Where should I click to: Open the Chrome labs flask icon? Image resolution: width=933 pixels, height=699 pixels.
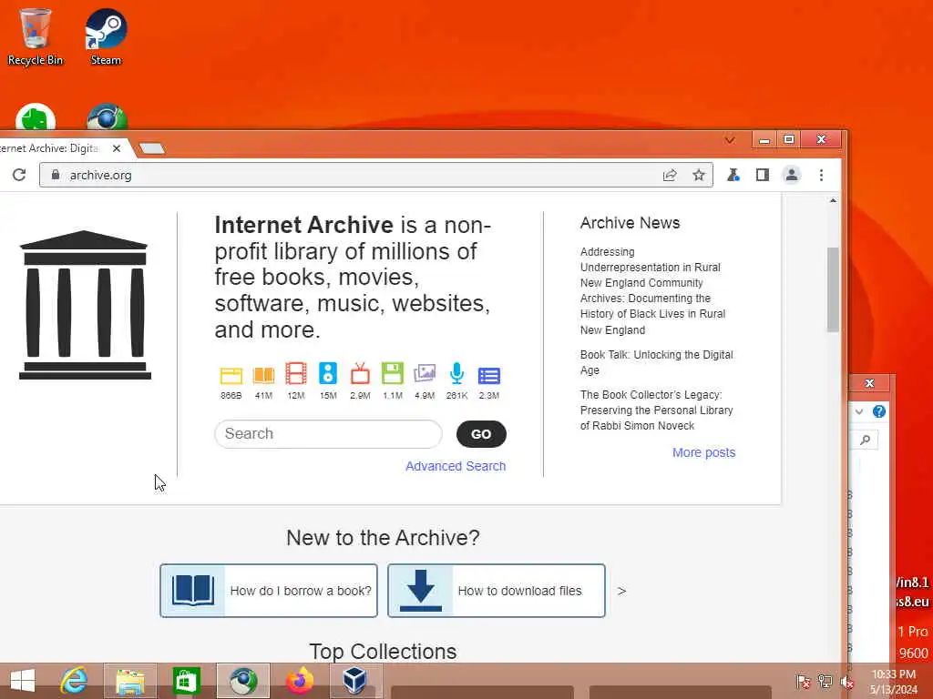point(733,175)
